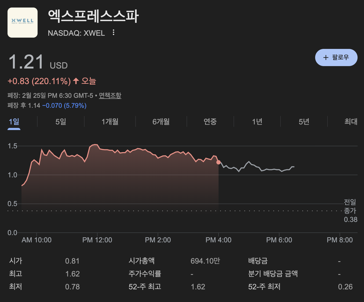Select the 6개월 chart range tab
The image size is (364, 302).
tap(161, 122)
